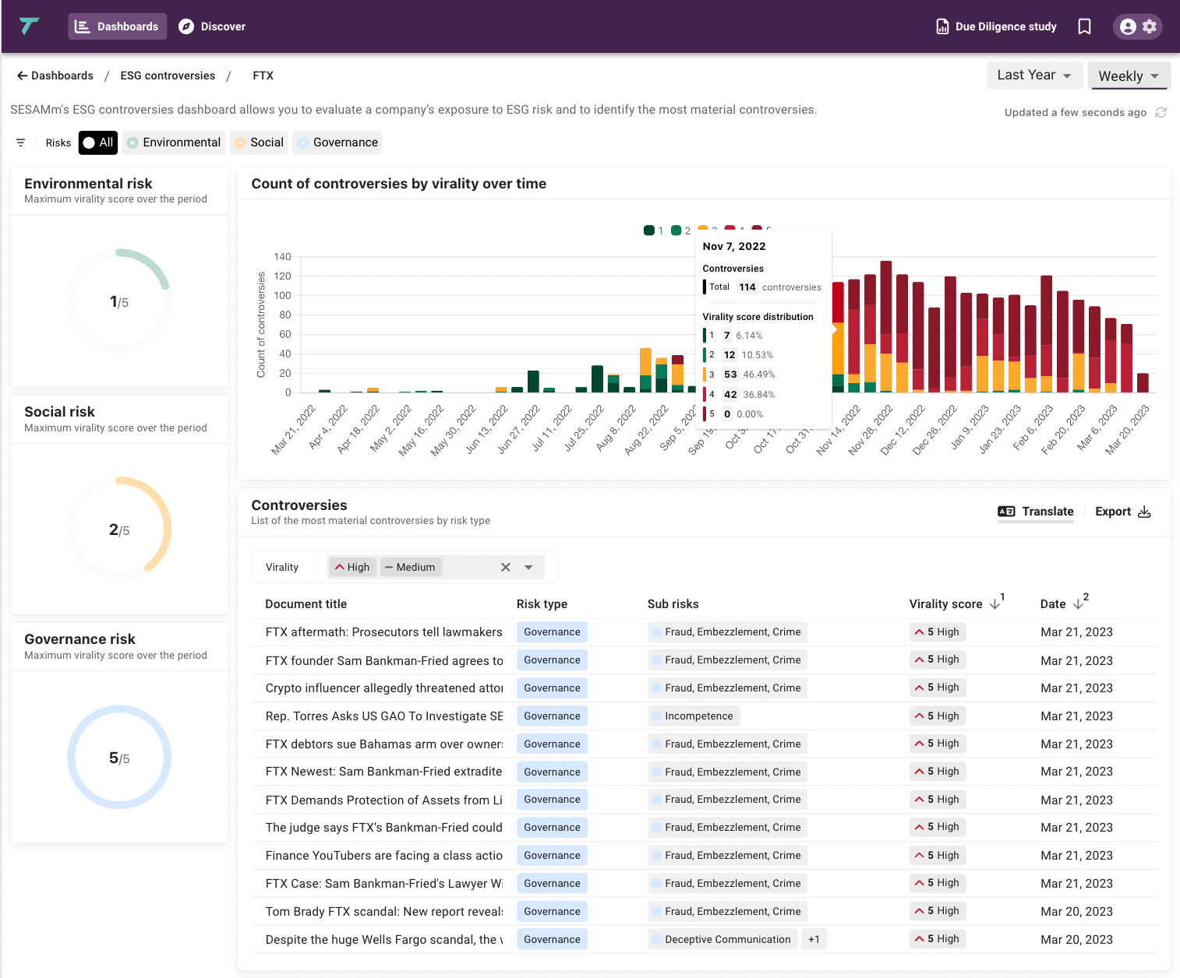
Task: Open the filter icon beside Risks
Action: tap(21, 142)
